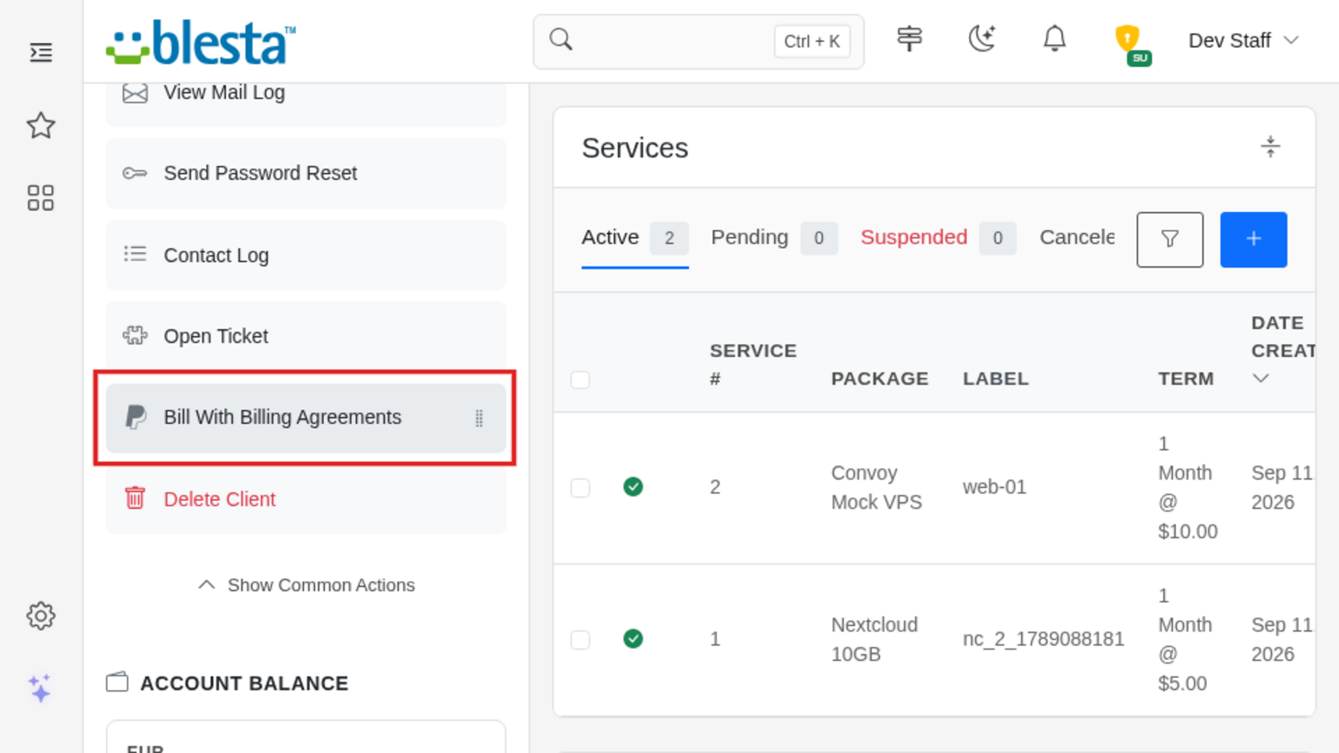Click the web-01 label cell
Screen dimensions: 1339x753
pyautogui.click(x=994, y=487)
